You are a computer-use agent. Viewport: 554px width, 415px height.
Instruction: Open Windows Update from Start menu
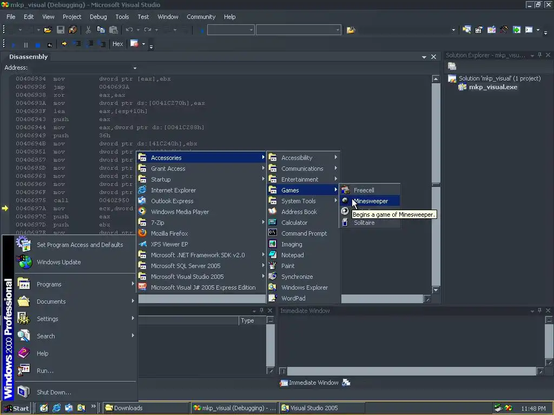(x=75, y=262)
